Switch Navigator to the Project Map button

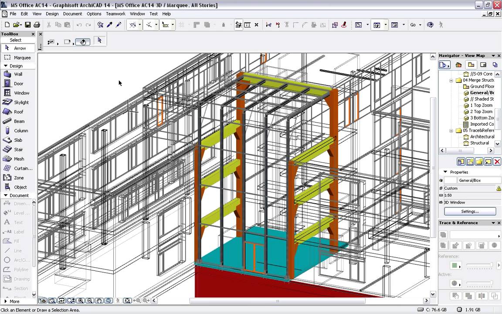(459, 65)
